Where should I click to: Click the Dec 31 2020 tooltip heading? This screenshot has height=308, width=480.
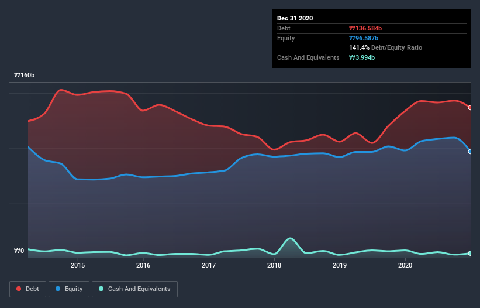pyautogui.click(x=295, y=18)
